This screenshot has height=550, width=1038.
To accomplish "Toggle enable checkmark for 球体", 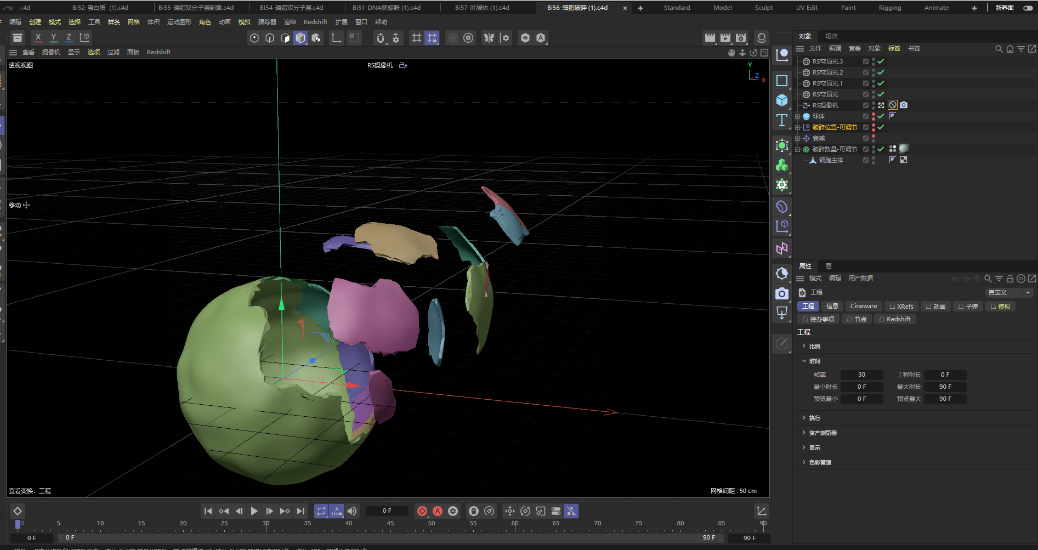I will [881, 116].
